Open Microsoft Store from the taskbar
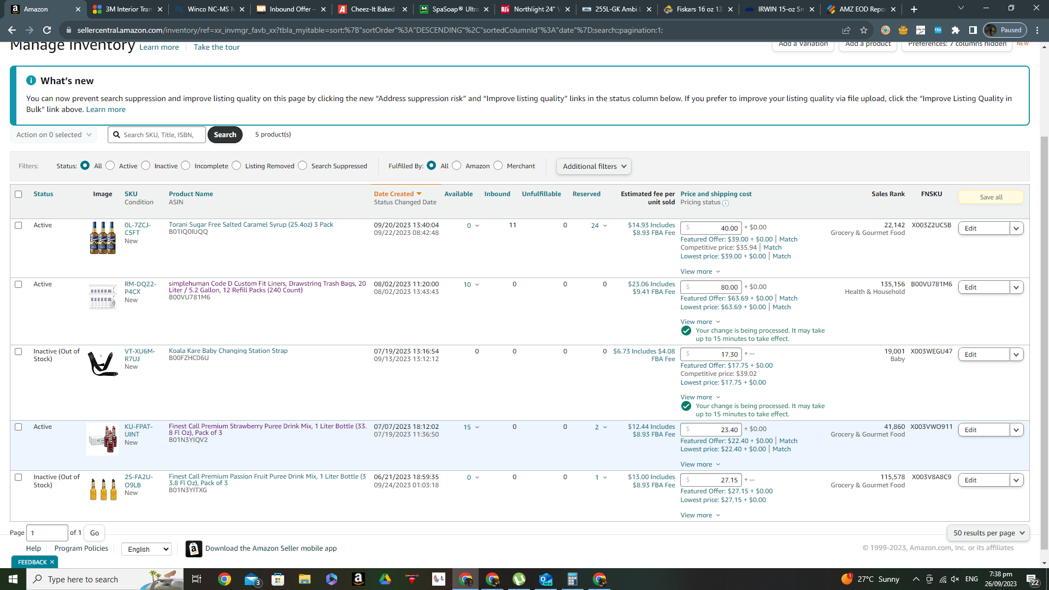 pyautogui.click(x=278, y=579)
